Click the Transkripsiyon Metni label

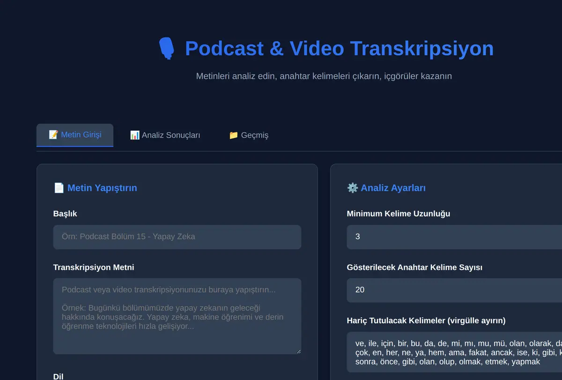point(94,267)
